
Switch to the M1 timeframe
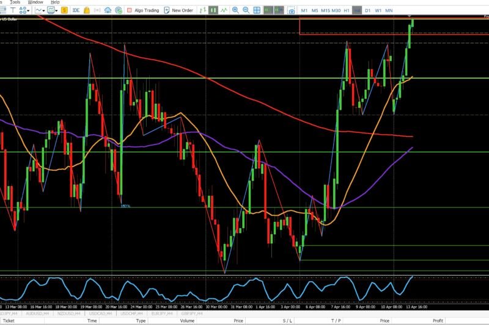(304, 10)
